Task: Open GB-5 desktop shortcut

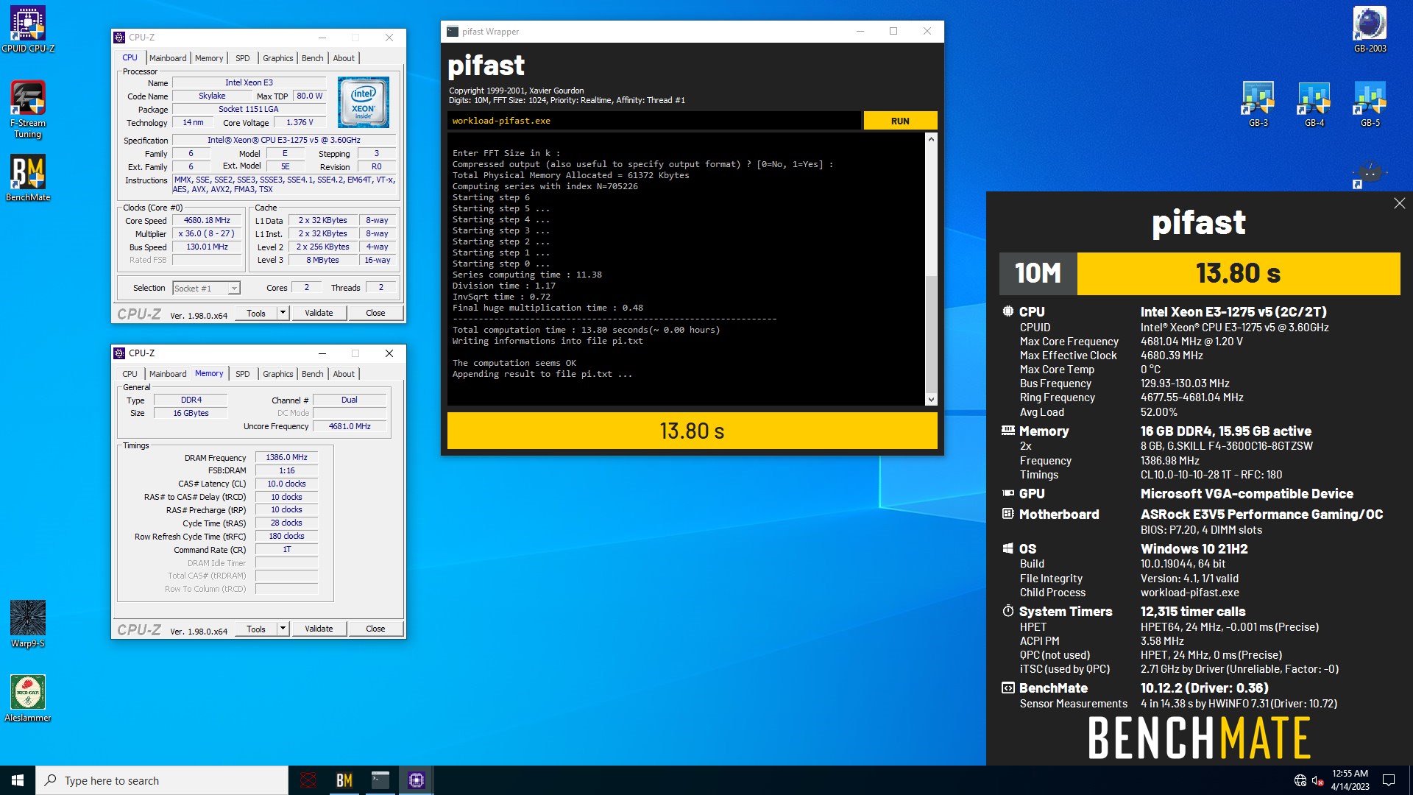Action: pos(1370,105)
